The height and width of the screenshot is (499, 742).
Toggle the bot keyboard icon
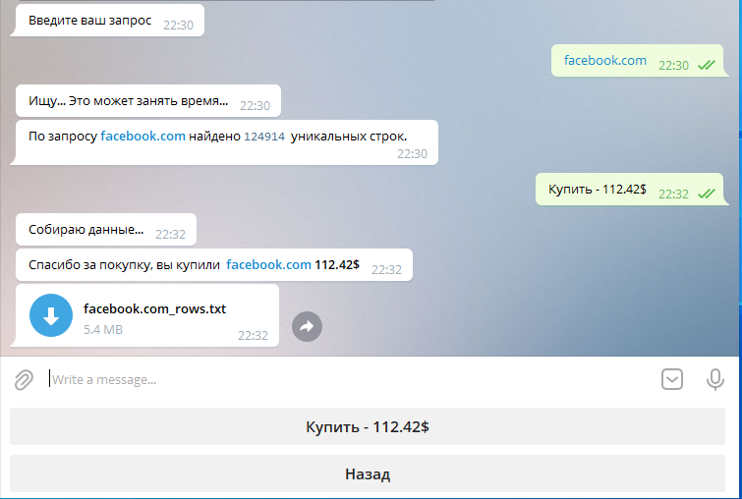coord(672,379)
